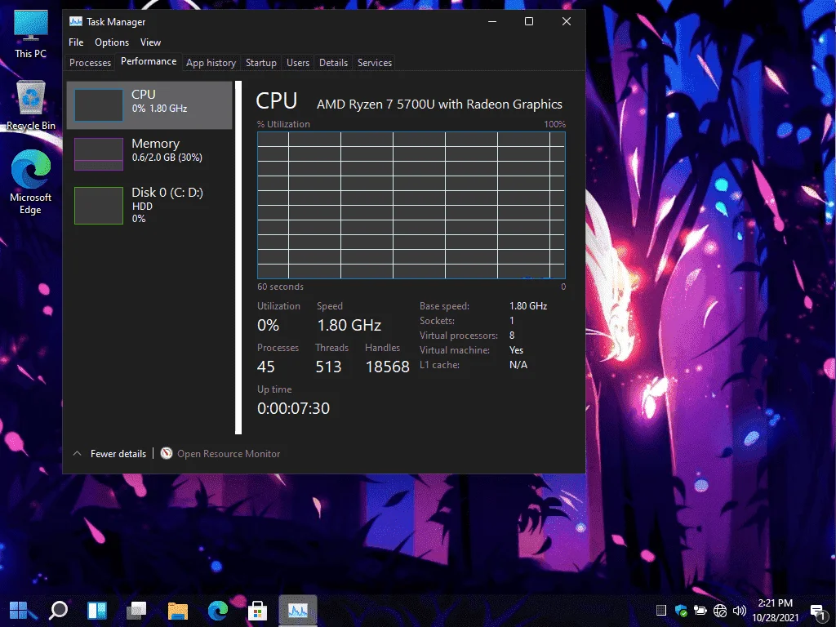Screen dimensions: 836x627
Task: Click the Handles value 18568
Action: (388, 367)
